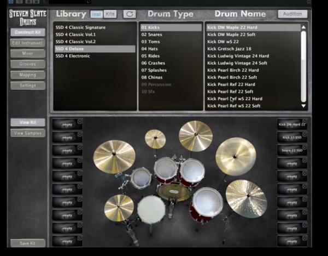Select the large red floor tom
328x256 pixels.
[x=207, y=203]
